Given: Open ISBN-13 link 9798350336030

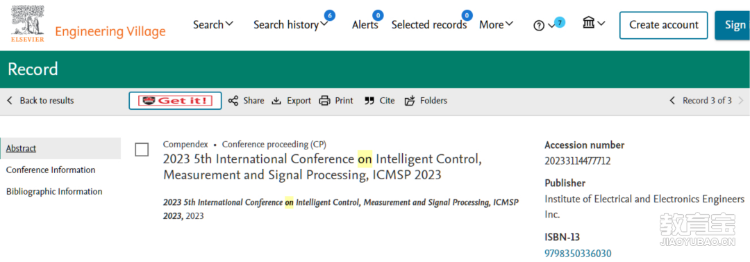Looking at the screenshot, I should pos(578,254).
